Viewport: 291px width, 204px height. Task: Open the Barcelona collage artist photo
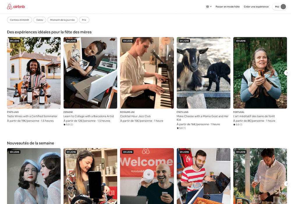pyautogui.click(x=91, y=73)
